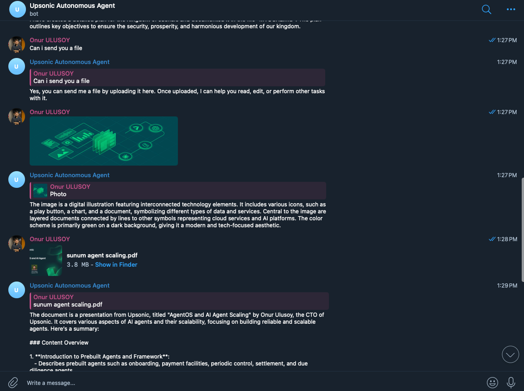Click the quoted Photo reply preview
Viewport: 524px width, 391px height.
178,190
